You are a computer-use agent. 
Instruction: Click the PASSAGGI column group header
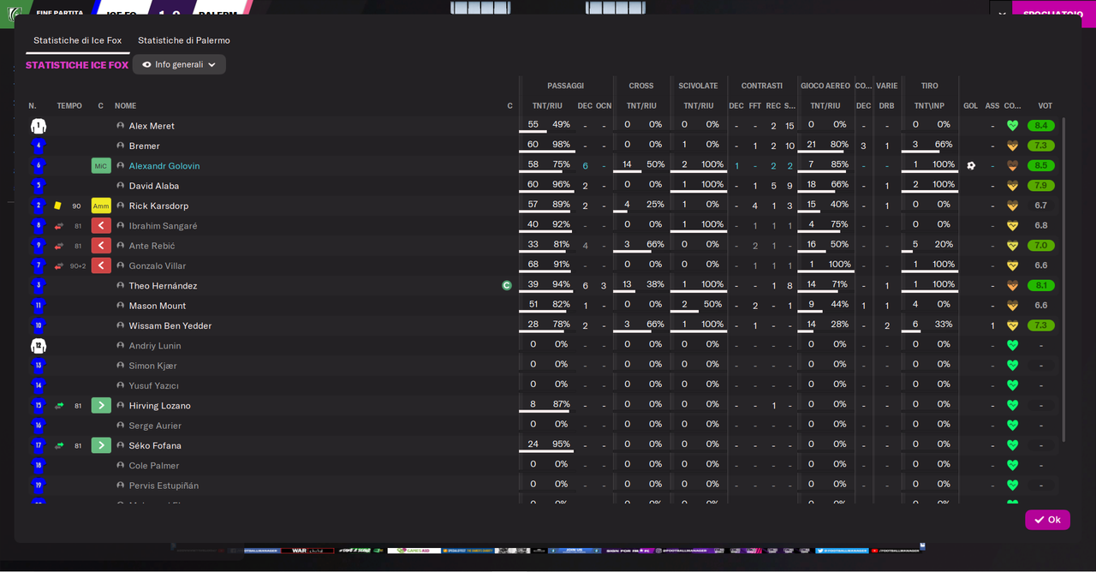(x=565, y=86)
